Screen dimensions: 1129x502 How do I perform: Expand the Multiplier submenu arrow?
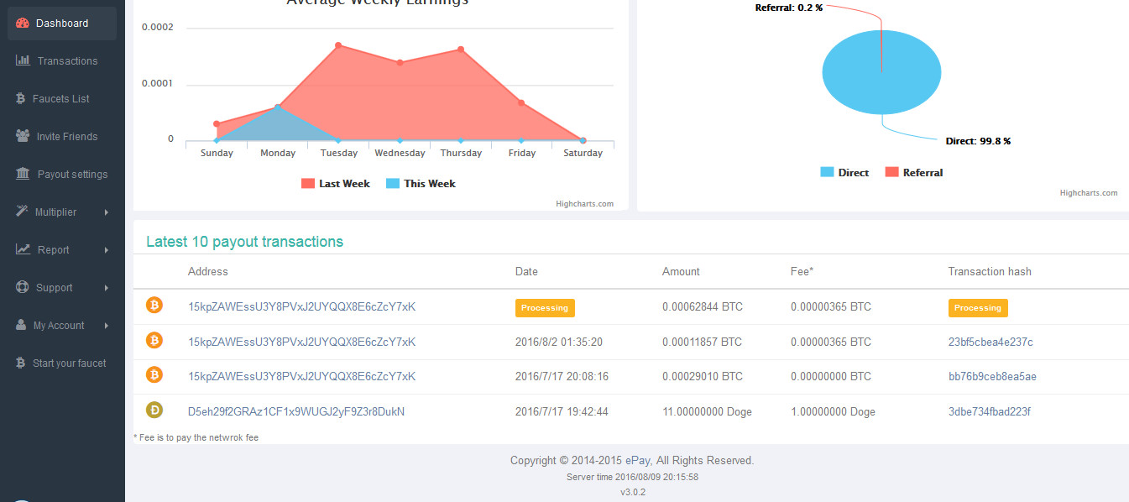(x=107, y=212)
